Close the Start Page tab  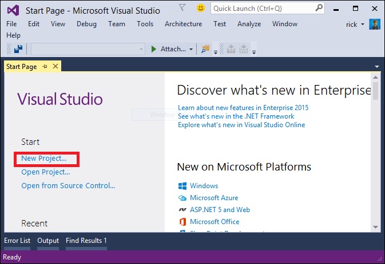pyautogui.click(x=55, y=66)
